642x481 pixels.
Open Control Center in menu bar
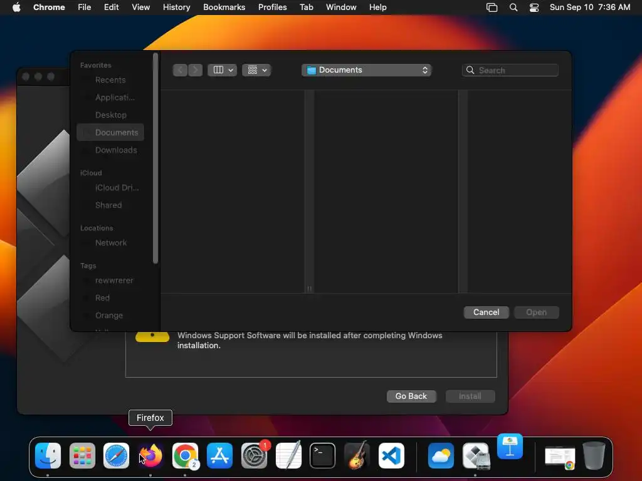click(x=534, y=8)
